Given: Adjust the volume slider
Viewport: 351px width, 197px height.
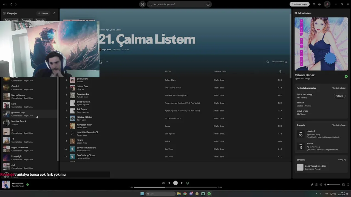Looking at the screenshot, I should point(334,184).
